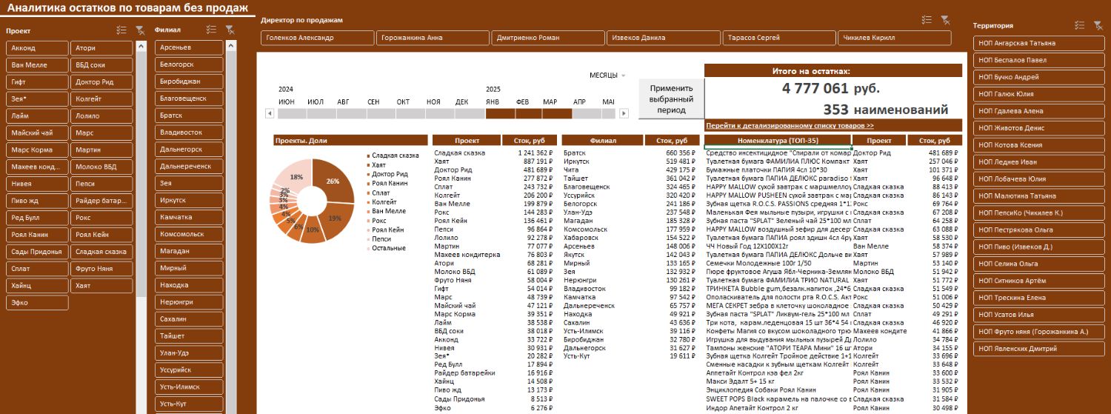
Task: Enable multi-select in the Территория slicer
Action: [1080, 25]
